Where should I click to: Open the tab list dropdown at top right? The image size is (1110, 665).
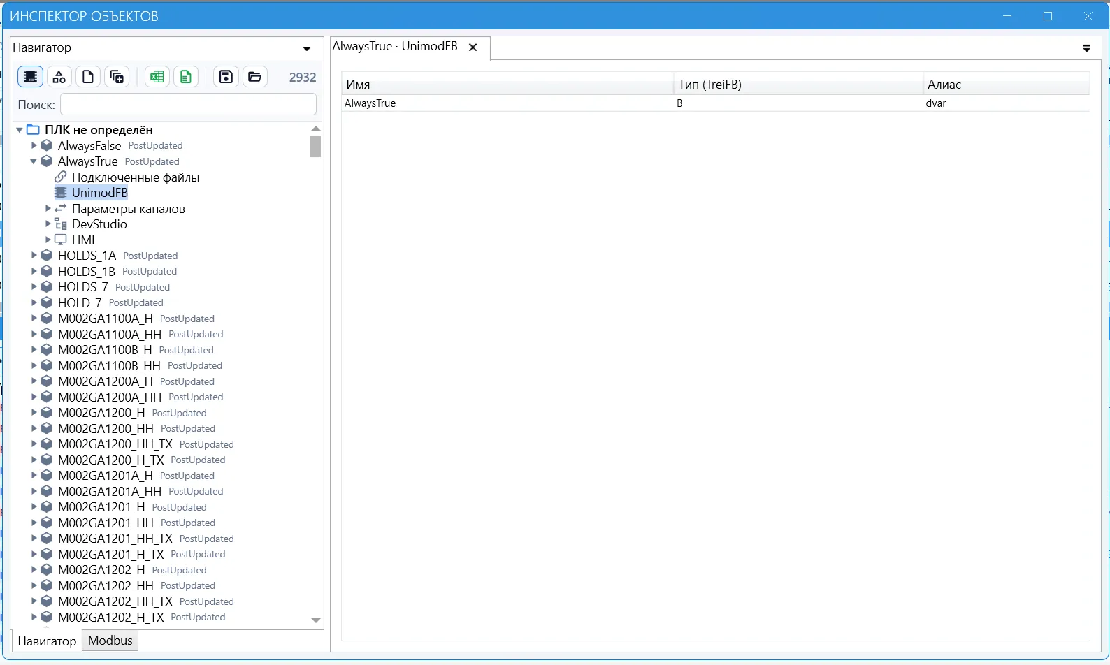tap(1087, 48)
